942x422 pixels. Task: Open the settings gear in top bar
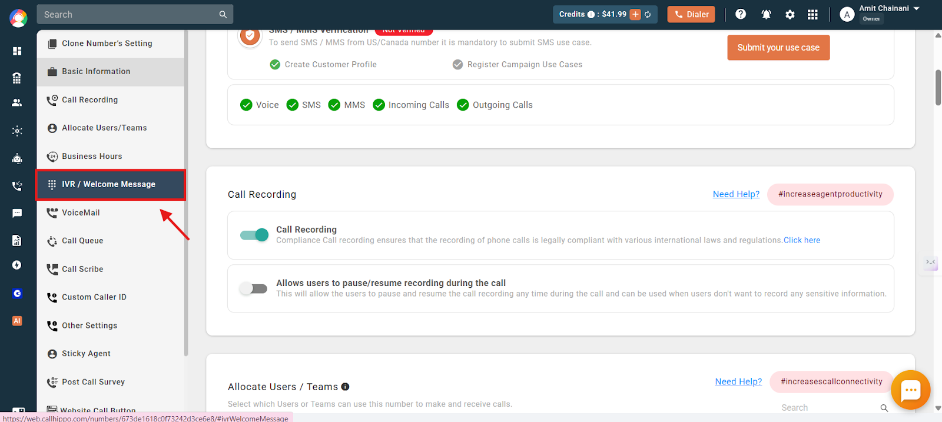coord(790,15)
